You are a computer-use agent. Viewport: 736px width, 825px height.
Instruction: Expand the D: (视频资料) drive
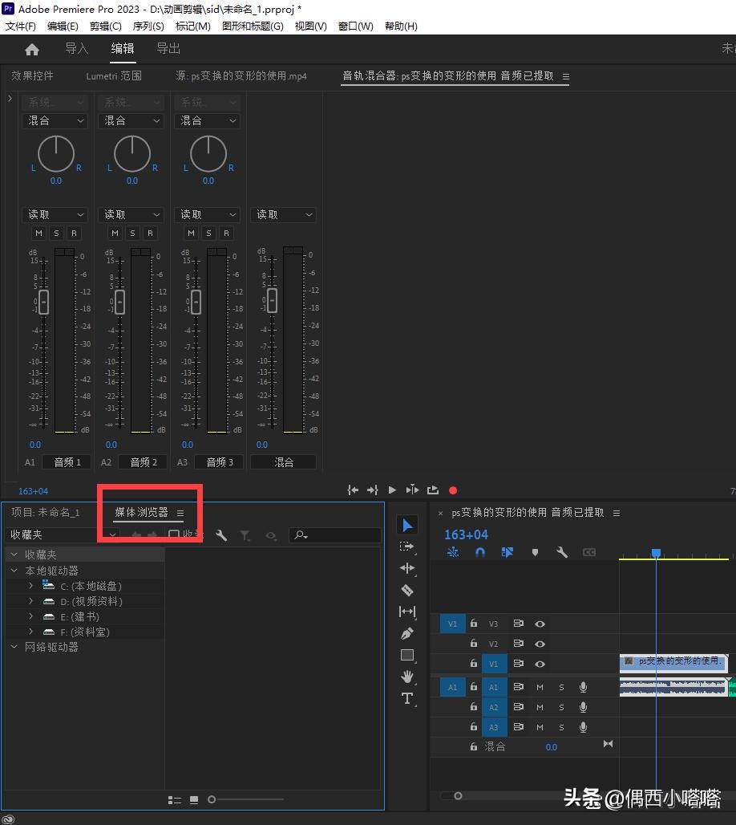[30, 601]
